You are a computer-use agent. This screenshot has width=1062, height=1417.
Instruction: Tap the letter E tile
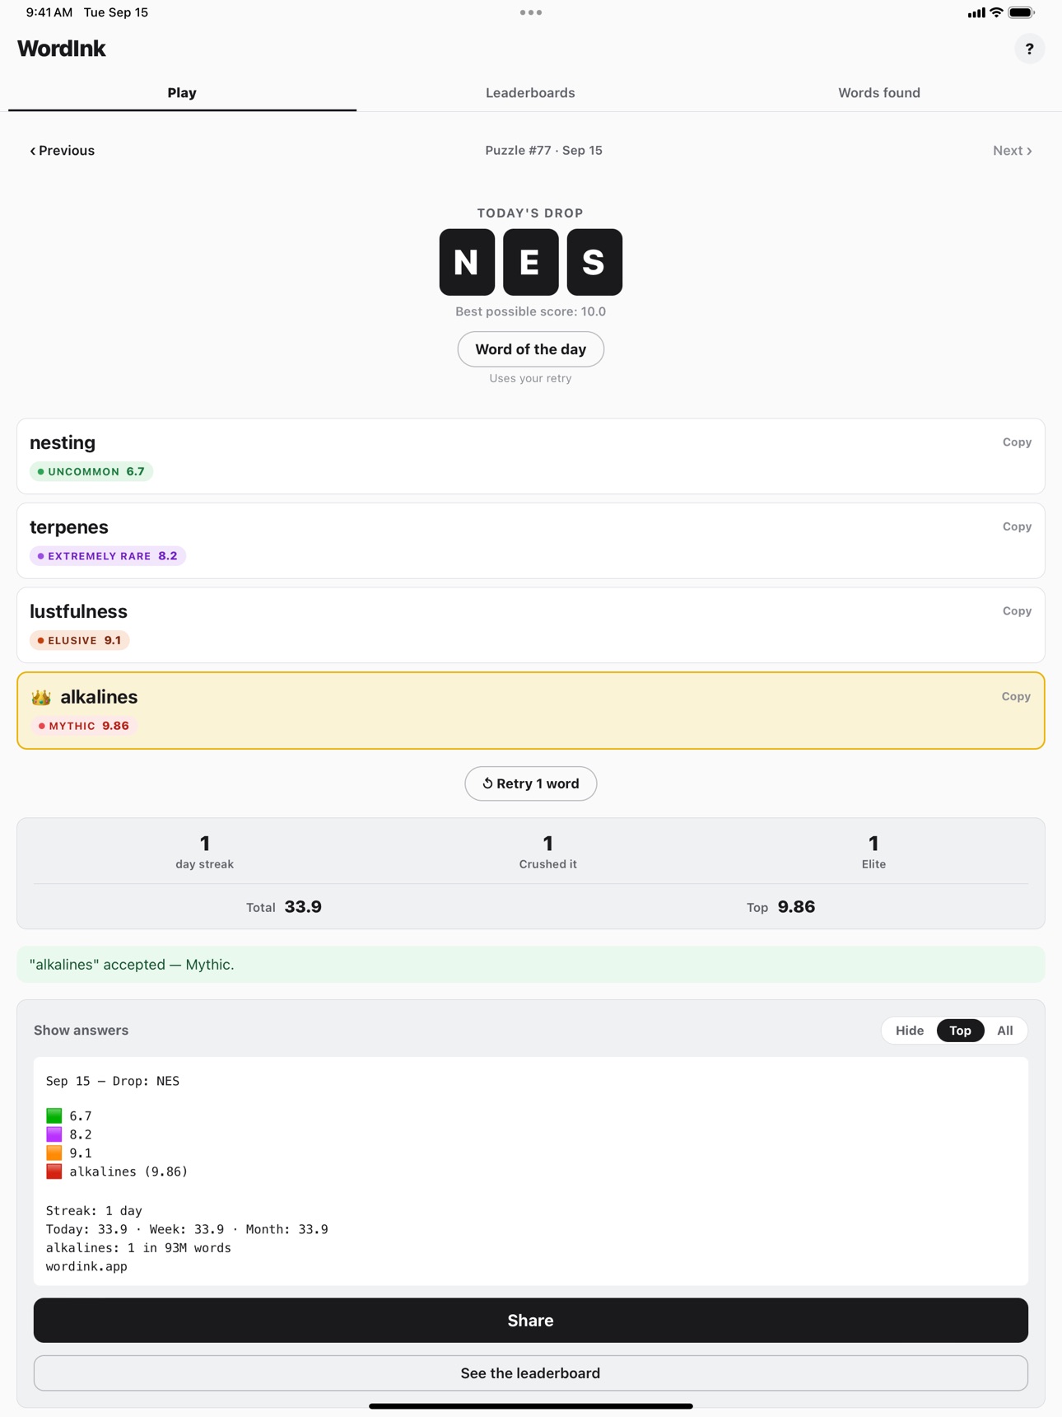531,262
